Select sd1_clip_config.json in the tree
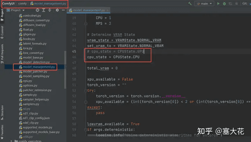251x142 pixels. pyautogui.click(x=36, y=118)
